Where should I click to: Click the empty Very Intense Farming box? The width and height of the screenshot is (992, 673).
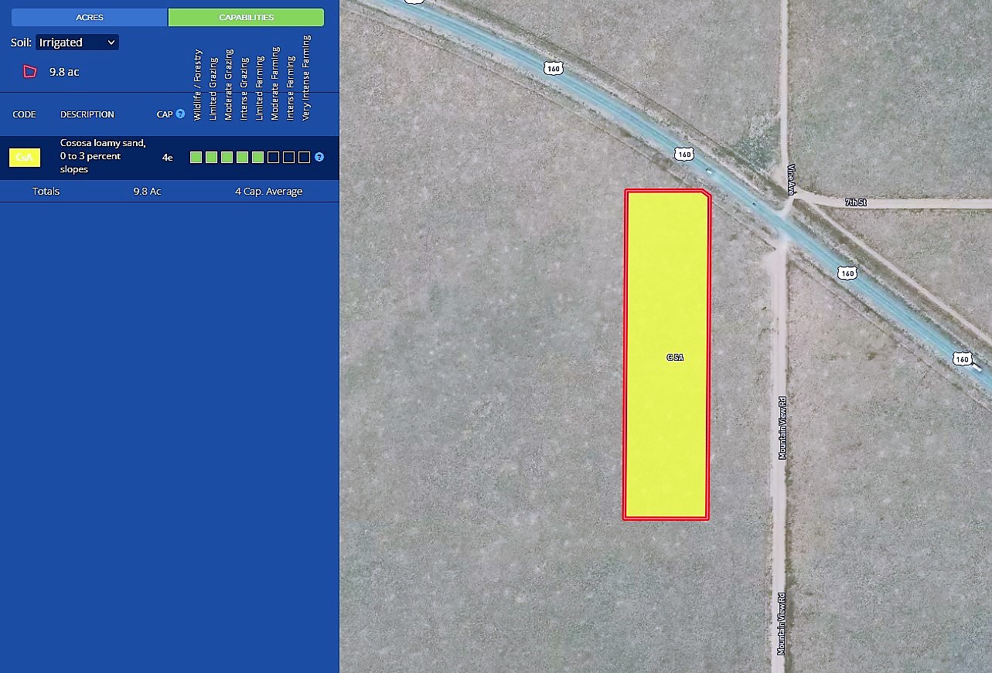click(304, 158)
